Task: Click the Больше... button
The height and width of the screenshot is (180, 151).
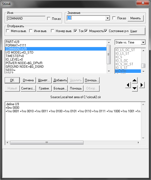Action: pos(60,88)
